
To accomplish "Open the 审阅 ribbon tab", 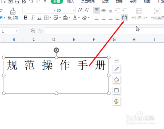I will [x=133, y=1].
